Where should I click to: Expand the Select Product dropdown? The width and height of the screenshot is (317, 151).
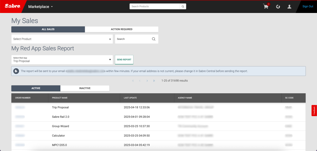point(62,39)
